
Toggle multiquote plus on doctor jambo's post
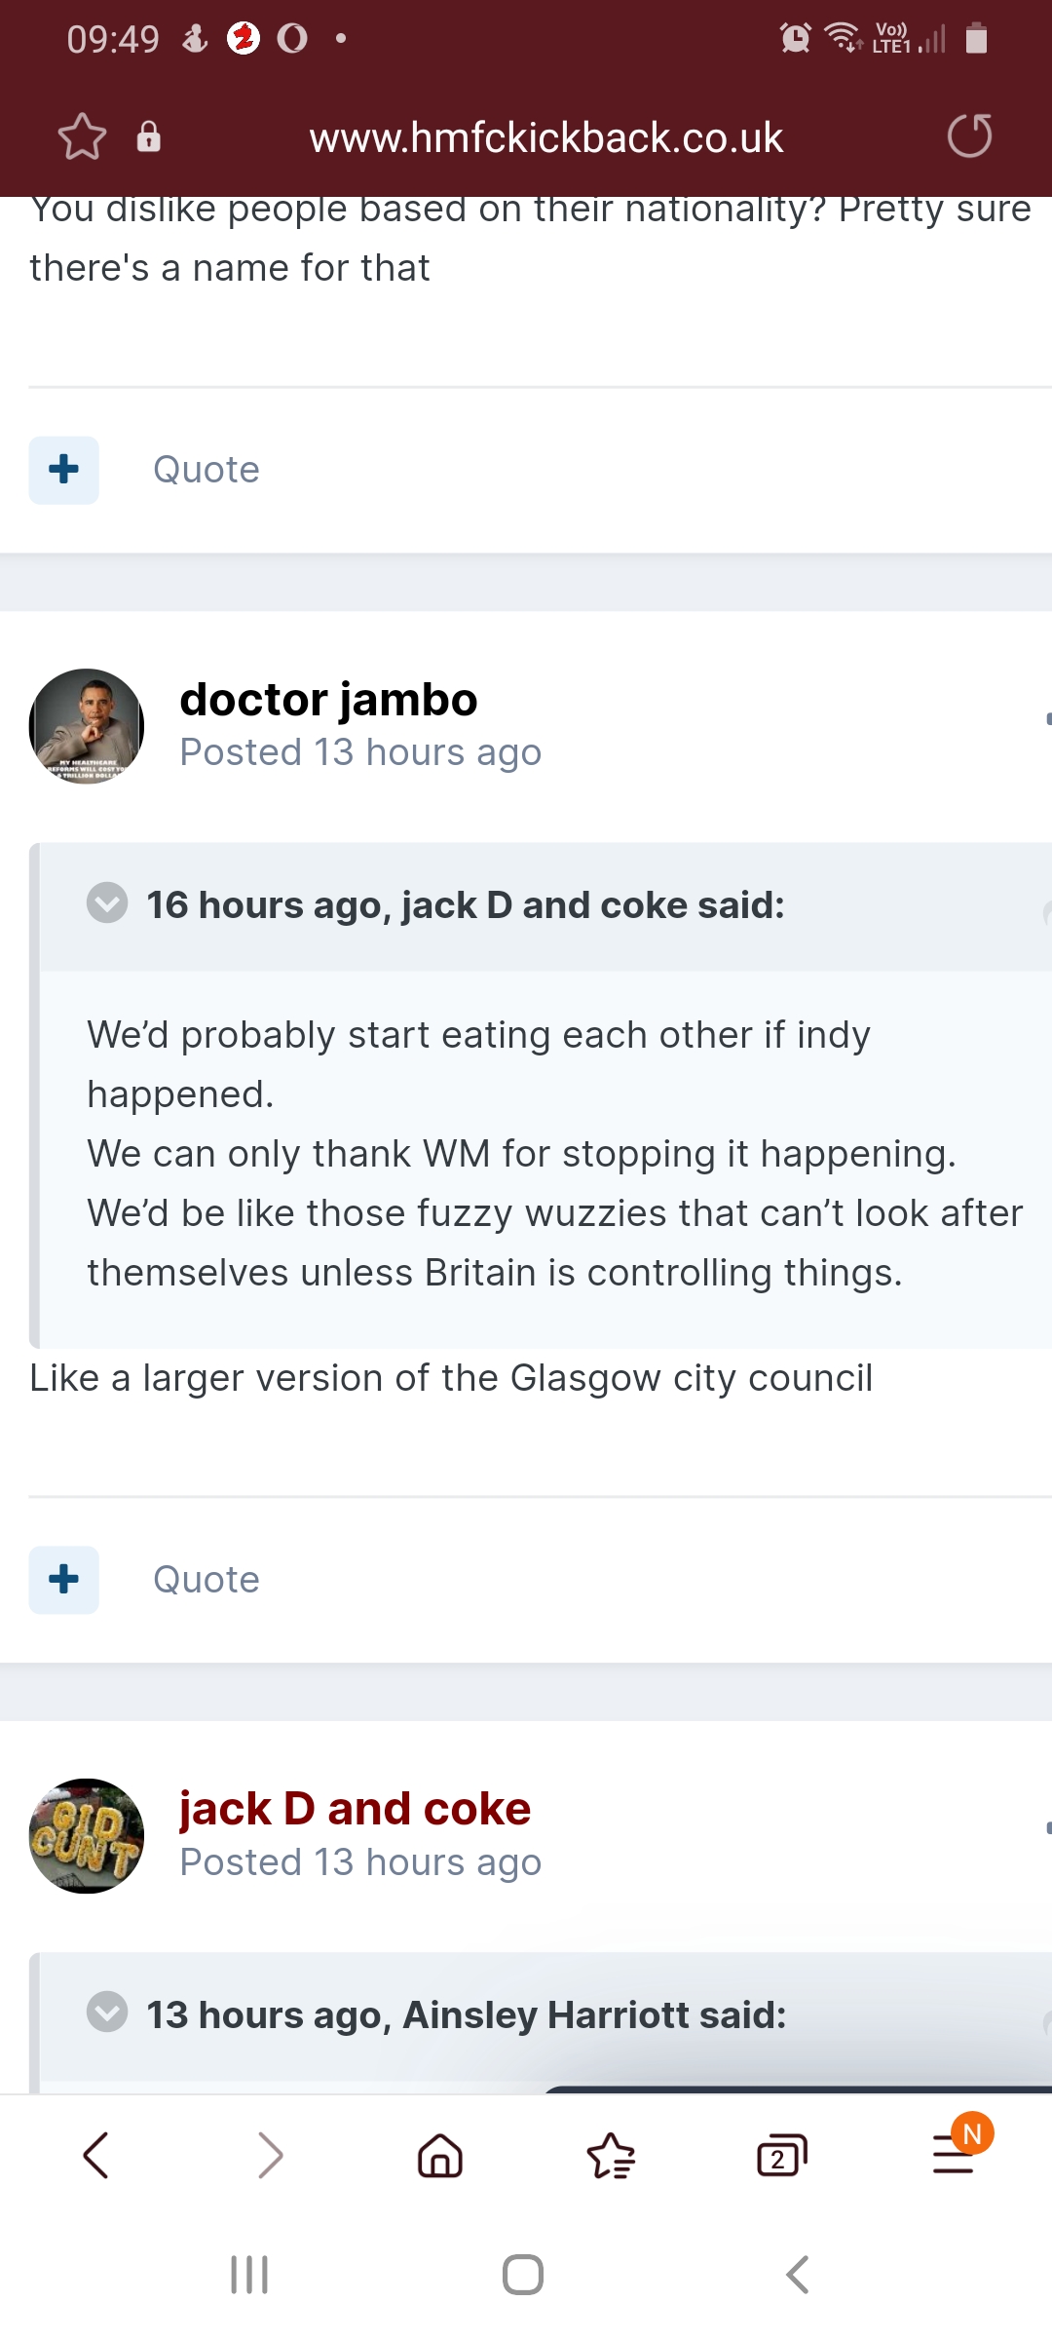64,1579
